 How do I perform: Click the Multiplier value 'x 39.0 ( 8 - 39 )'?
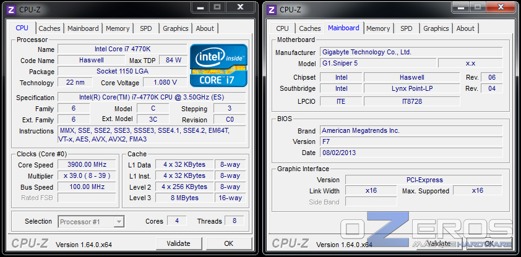[87, 175]
